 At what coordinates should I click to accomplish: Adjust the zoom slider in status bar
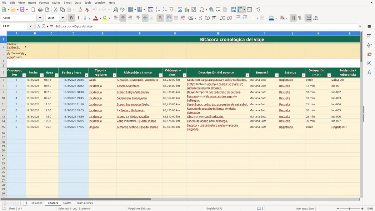pyautogui.click(x=350, y=208)
